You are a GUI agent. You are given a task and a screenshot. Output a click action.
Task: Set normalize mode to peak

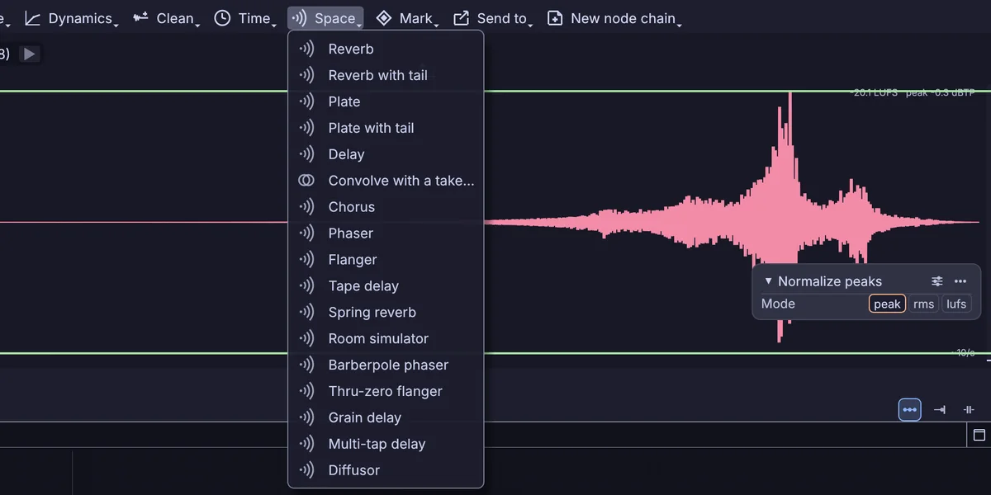click(887, 304)
